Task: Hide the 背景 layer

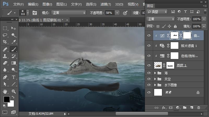Action: click(149, 92)
